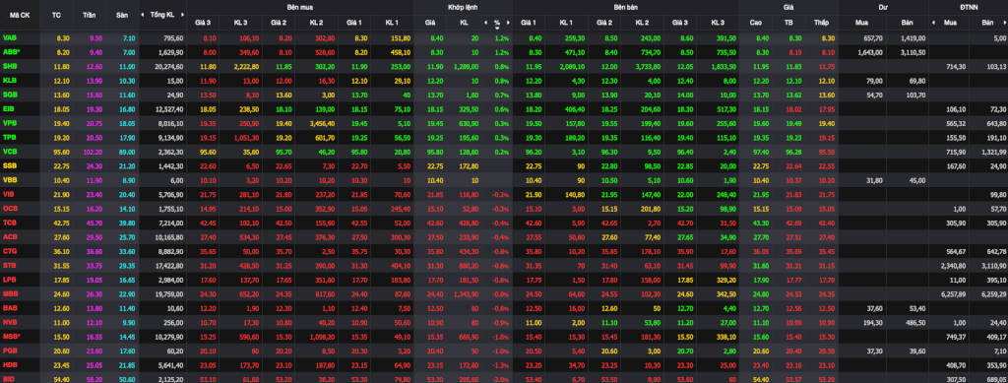The image size is (1008, 383).
Task: Open the LPB stock symbol
Action: [9, 279]
